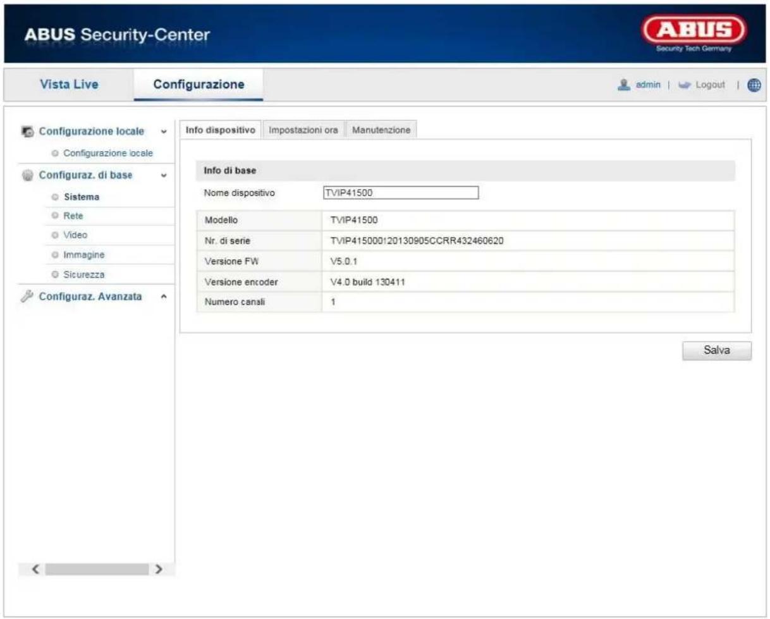Select Video in the sidebar

coord(76,235)
